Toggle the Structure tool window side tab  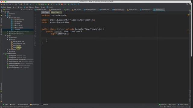coord(1,22)
